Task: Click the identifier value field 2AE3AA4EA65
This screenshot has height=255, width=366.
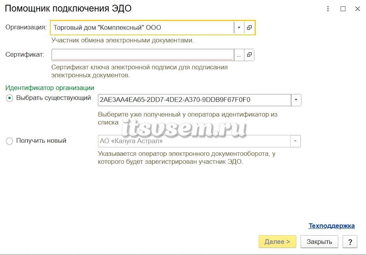Action: click(194, 100)
